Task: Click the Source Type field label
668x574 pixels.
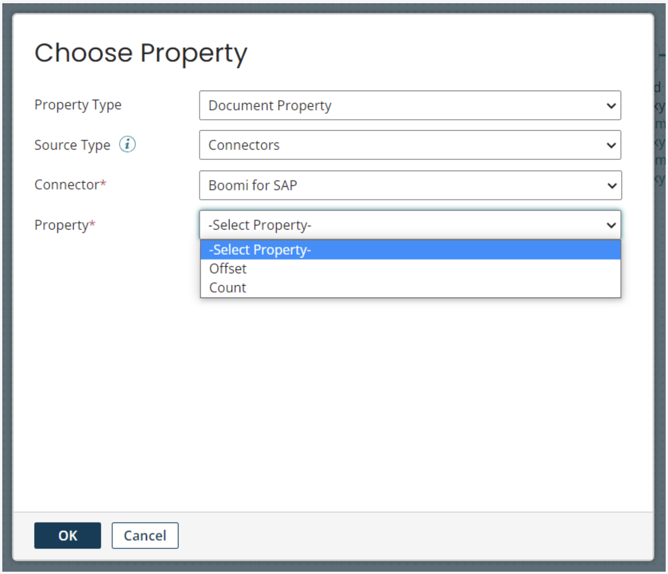Action: (x=72, y=145)
